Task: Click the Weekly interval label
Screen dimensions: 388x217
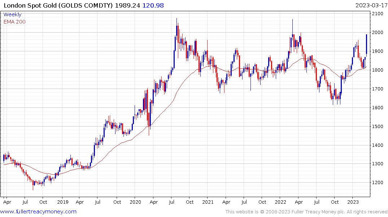Action: point(12,14)
